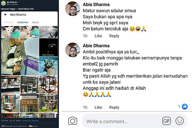The height and width of the screenshot is (128, 192).
Task: Switch to the ALBUM tab
Action: click(35, 22)
